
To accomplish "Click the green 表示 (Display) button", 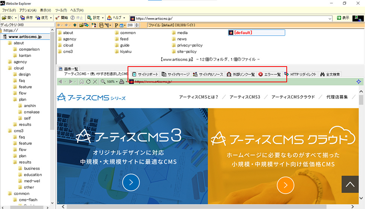I will (x=343, y=18).
